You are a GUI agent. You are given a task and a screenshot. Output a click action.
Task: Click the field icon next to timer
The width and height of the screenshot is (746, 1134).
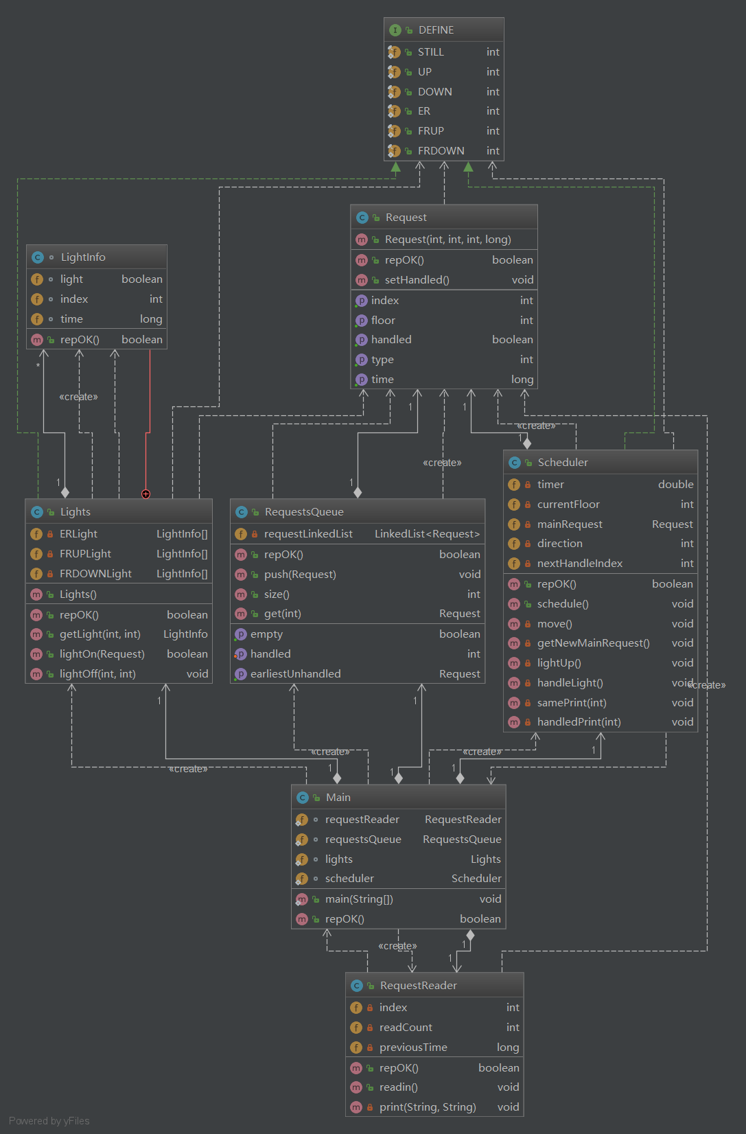[513, 485]
